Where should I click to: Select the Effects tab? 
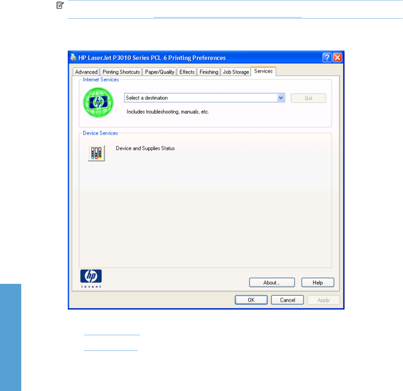click(187, 72)
